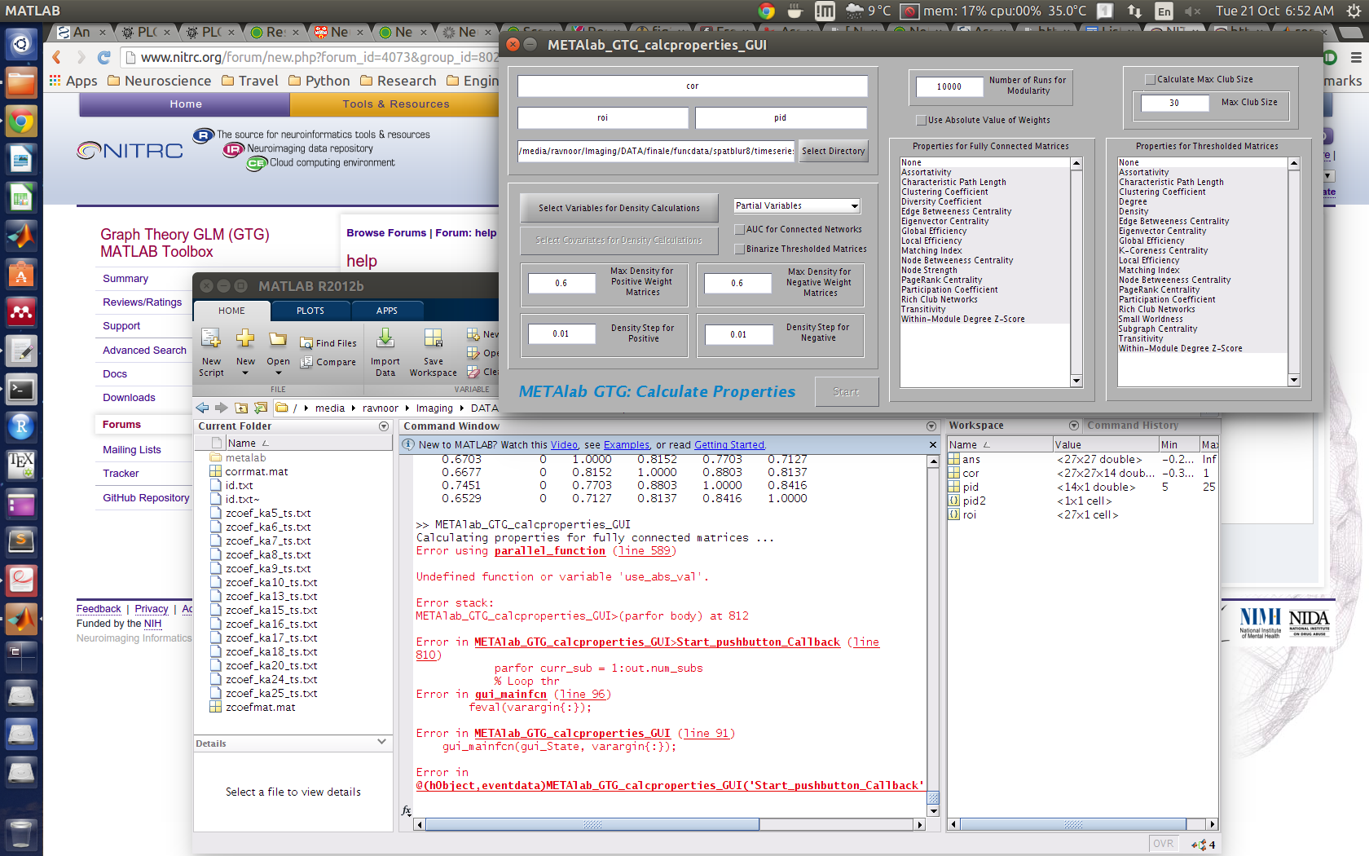Viewport: 1369px width, 856px height.
Task: Check AUC for Connected Networks option
Action: tap(740, 230)
